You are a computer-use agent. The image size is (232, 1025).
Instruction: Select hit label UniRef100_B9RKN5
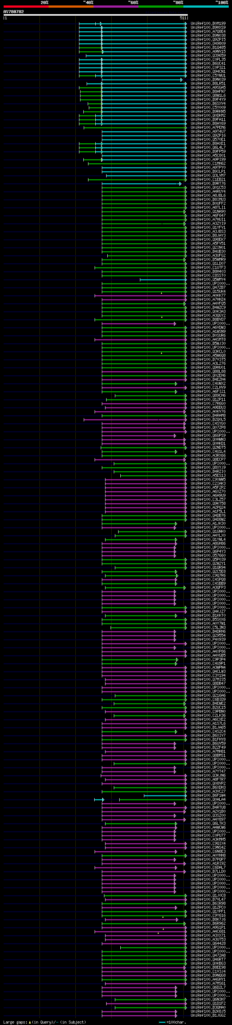click(208, 111)
